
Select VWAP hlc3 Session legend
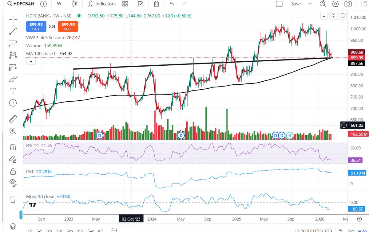coord(45,37)
